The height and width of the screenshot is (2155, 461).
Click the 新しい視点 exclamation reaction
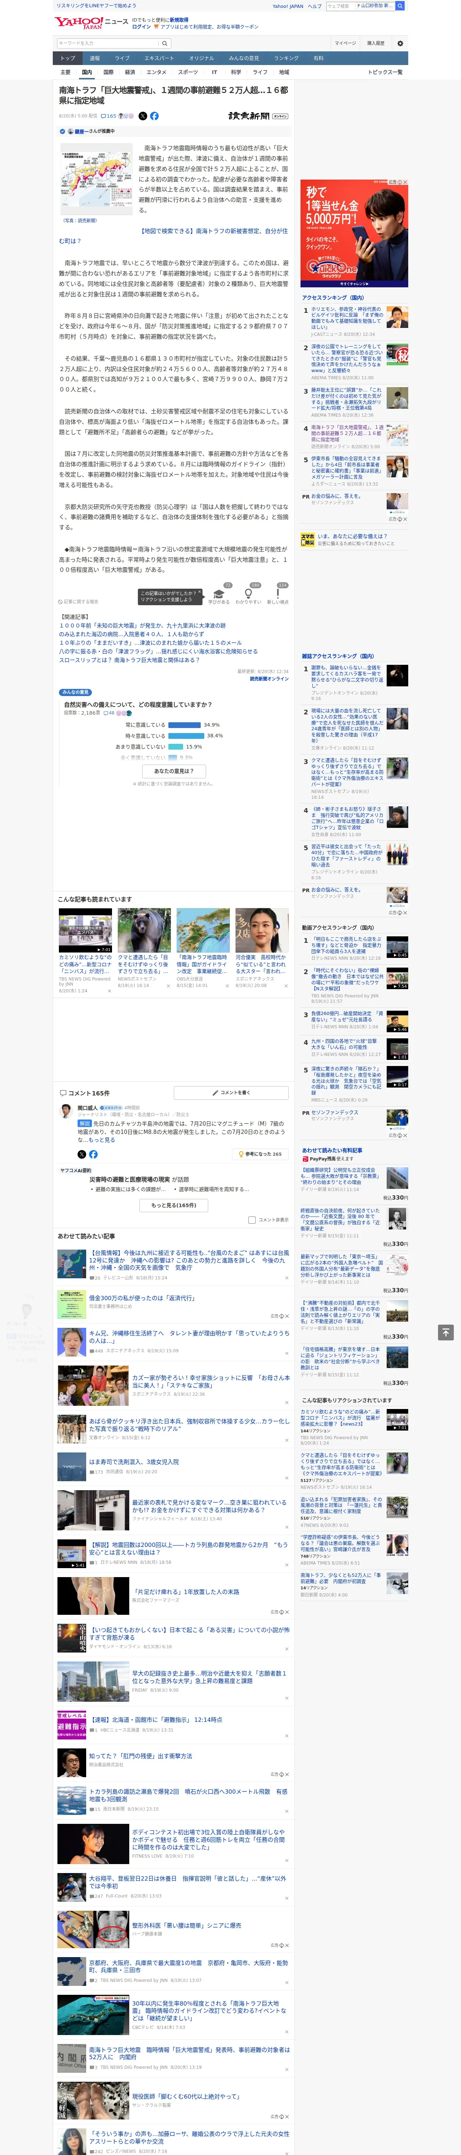click(x=278, y=595)
